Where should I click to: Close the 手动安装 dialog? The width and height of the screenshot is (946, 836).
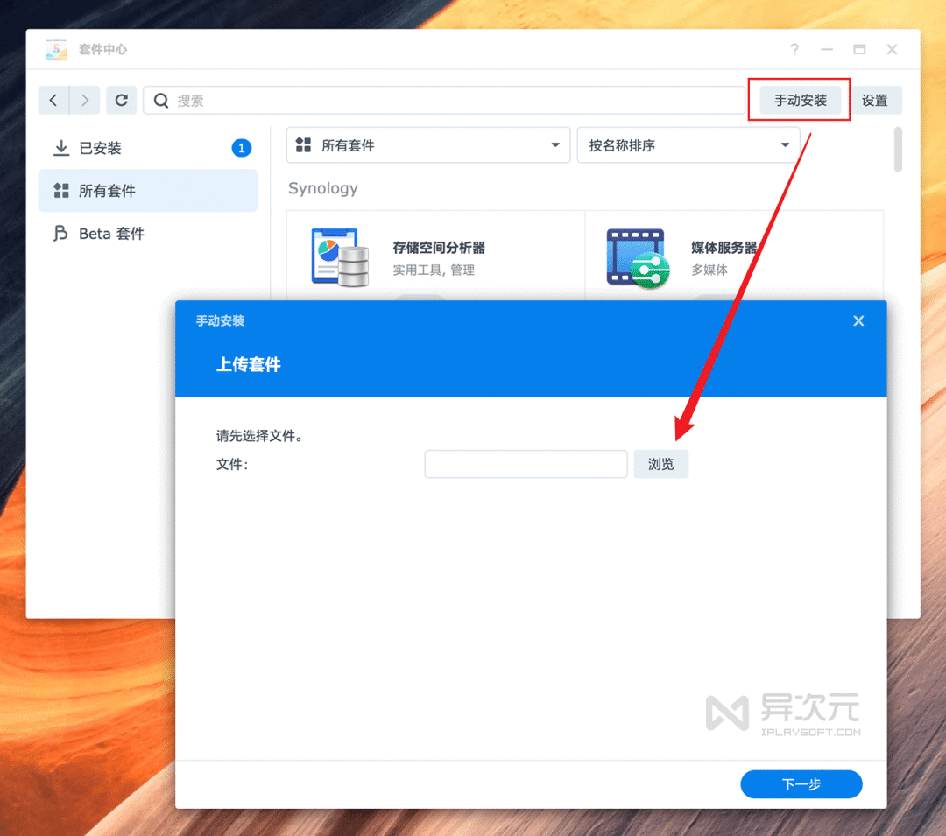pos(858,320)
